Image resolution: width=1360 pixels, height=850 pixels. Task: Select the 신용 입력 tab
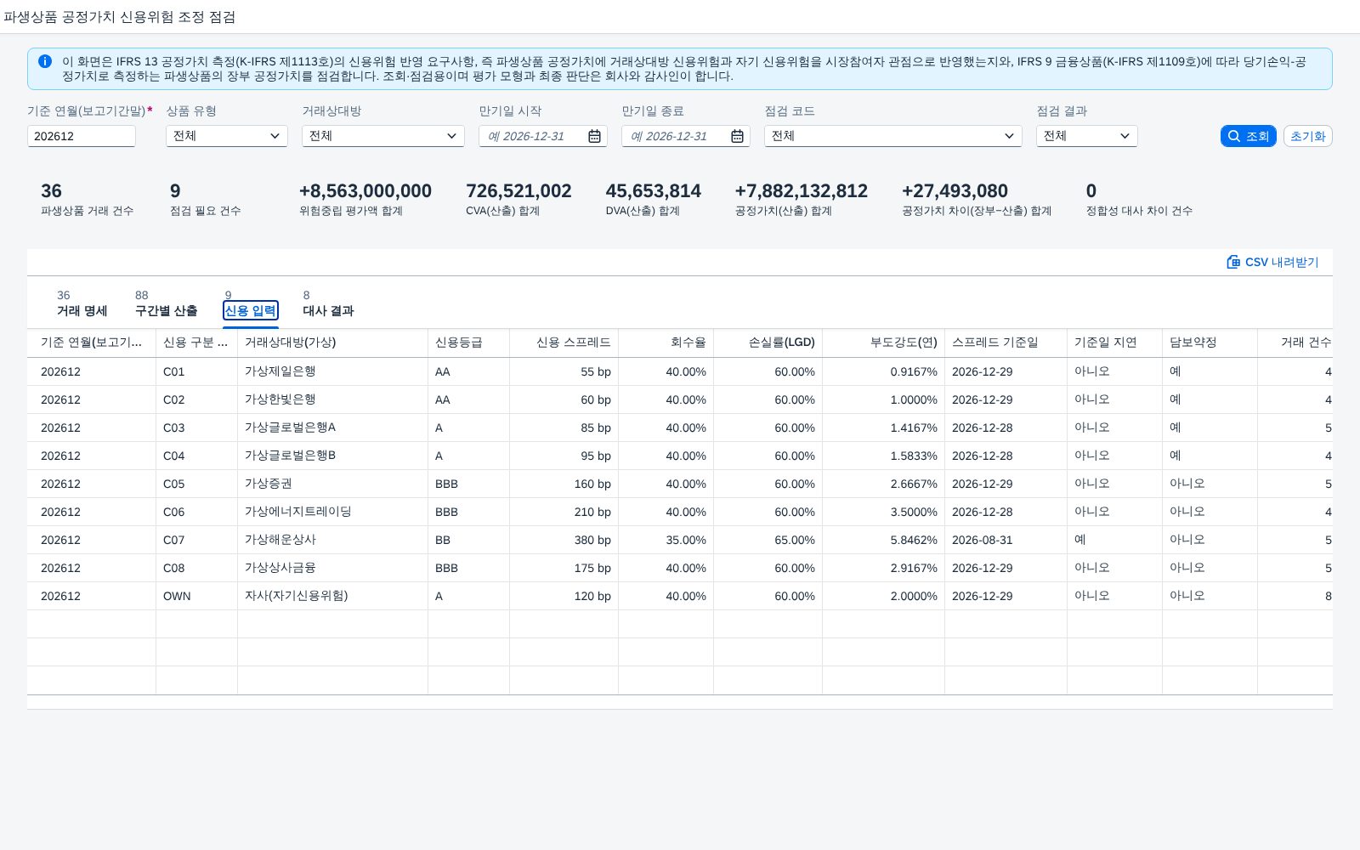tap(251, 310)
